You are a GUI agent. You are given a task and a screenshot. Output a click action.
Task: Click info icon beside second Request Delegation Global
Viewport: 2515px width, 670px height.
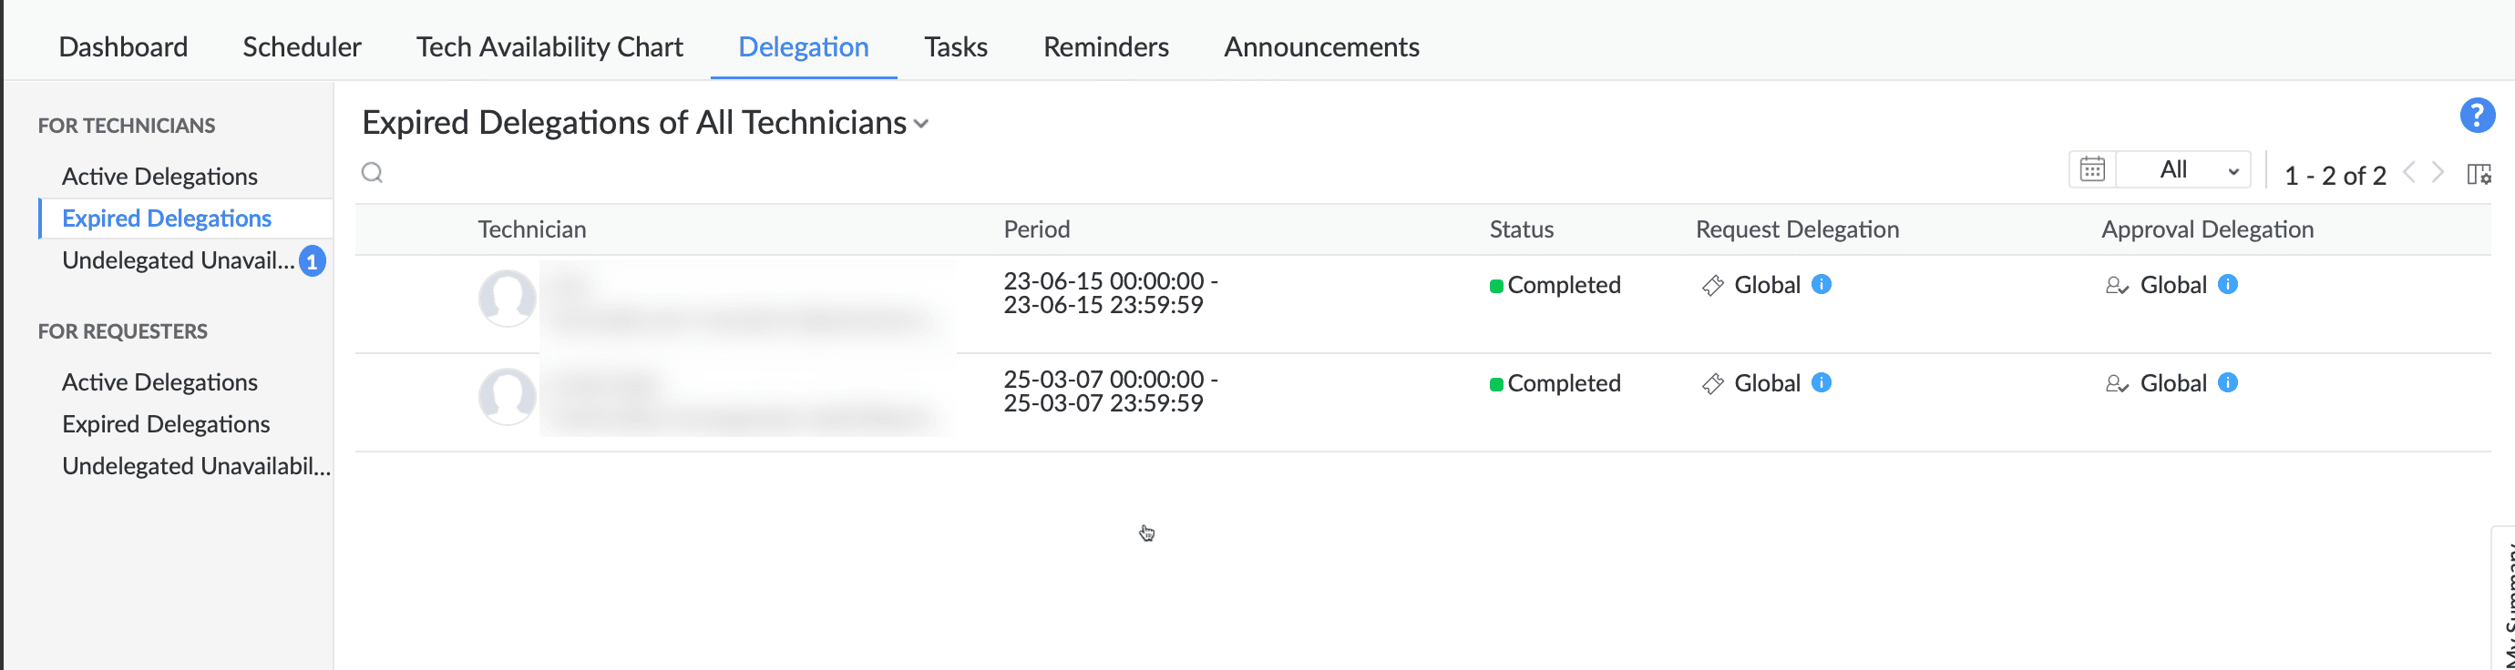[1821, 382]
